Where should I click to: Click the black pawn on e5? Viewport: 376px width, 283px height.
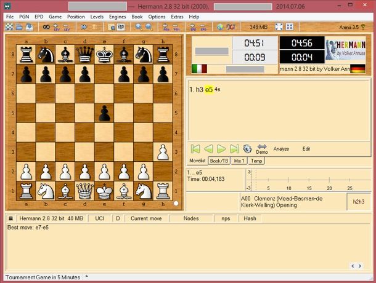tap(104, 113)
